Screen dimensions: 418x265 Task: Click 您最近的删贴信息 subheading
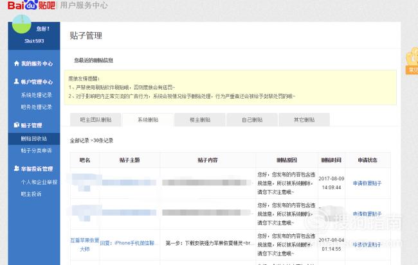94,60
